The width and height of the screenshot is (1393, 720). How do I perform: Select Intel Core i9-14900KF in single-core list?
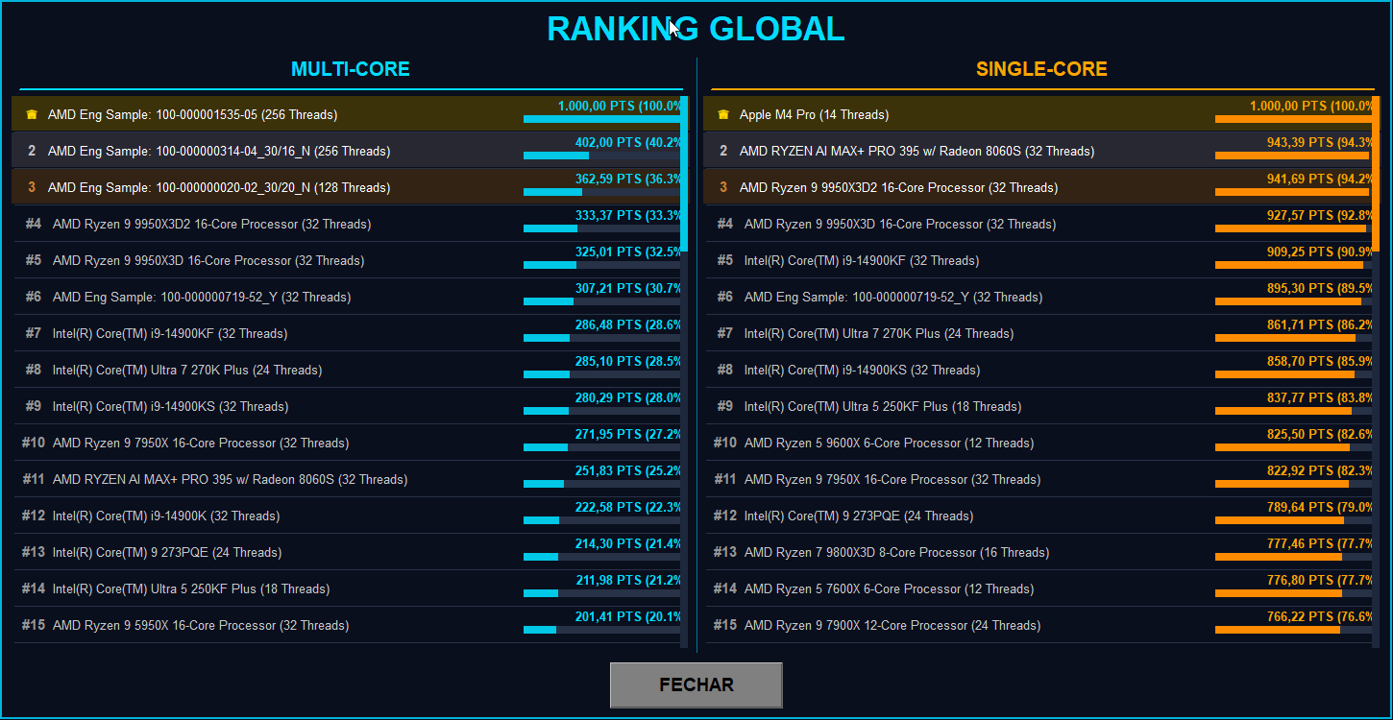(1039, 260)
